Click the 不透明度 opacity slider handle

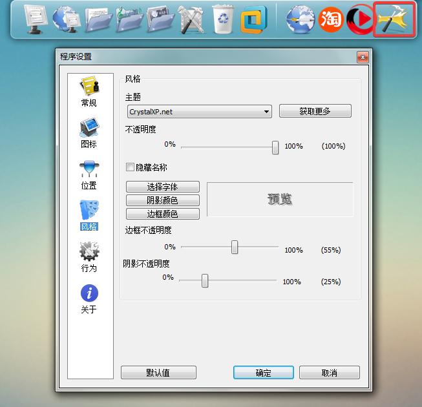275,147
